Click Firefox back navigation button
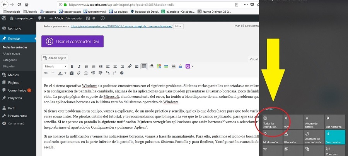 (5, 4)
